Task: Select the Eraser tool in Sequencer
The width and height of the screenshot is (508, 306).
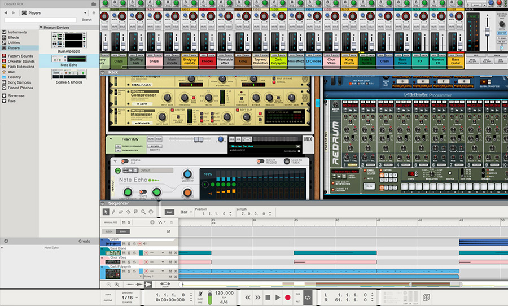Action: [121, 212]
